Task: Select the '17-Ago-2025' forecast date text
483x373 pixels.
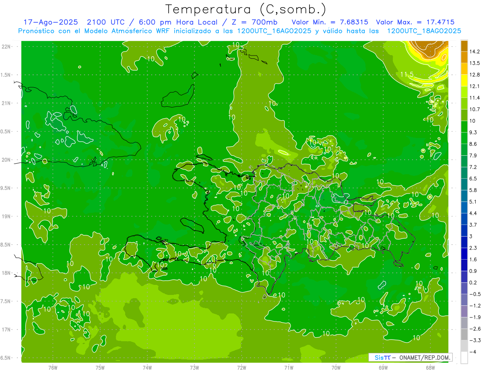Action: coord(50,22)
